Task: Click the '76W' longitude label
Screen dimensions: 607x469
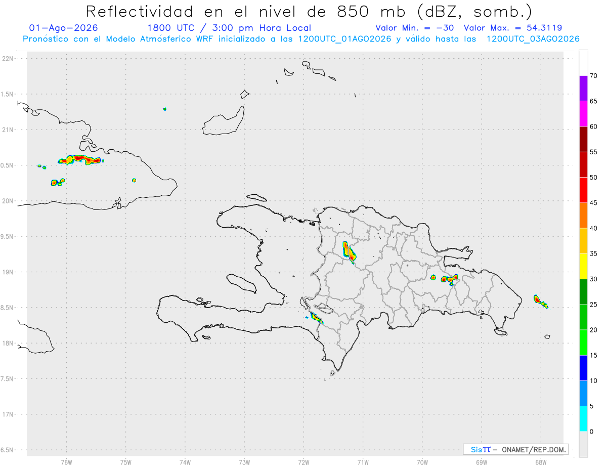Action: click(66, 462)
